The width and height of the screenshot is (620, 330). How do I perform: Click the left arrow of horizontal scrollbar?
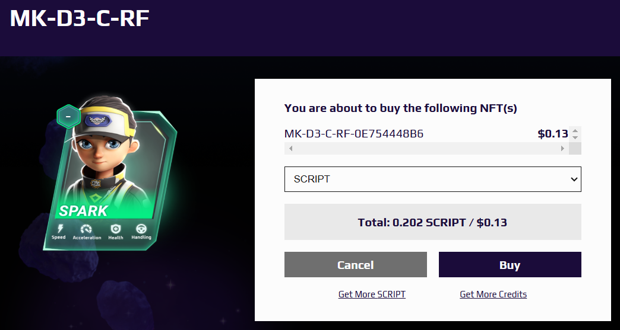290,149
